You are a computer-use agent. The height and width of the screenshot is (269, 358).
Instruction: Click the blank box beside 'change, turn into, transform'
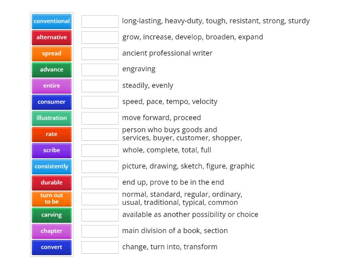[100, 247]
